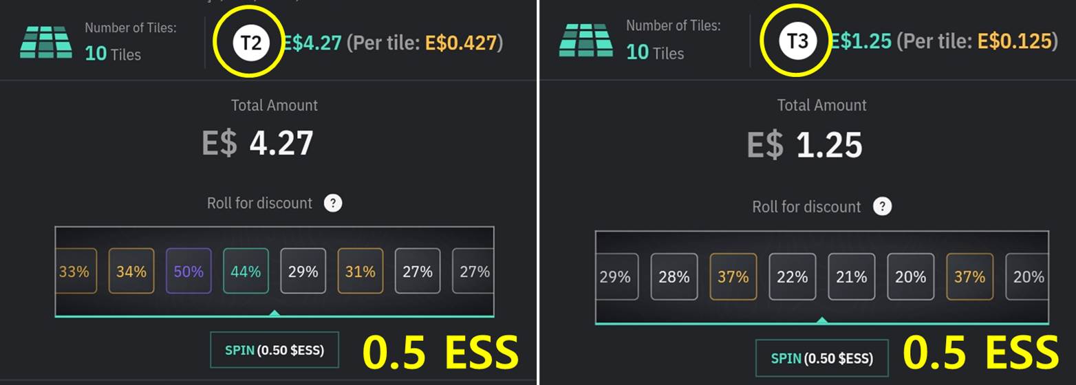Image resolution: width=1076 pixels, height=385 pixels.
Task: Choose the 33% discount tile
Action: (74, 271)
